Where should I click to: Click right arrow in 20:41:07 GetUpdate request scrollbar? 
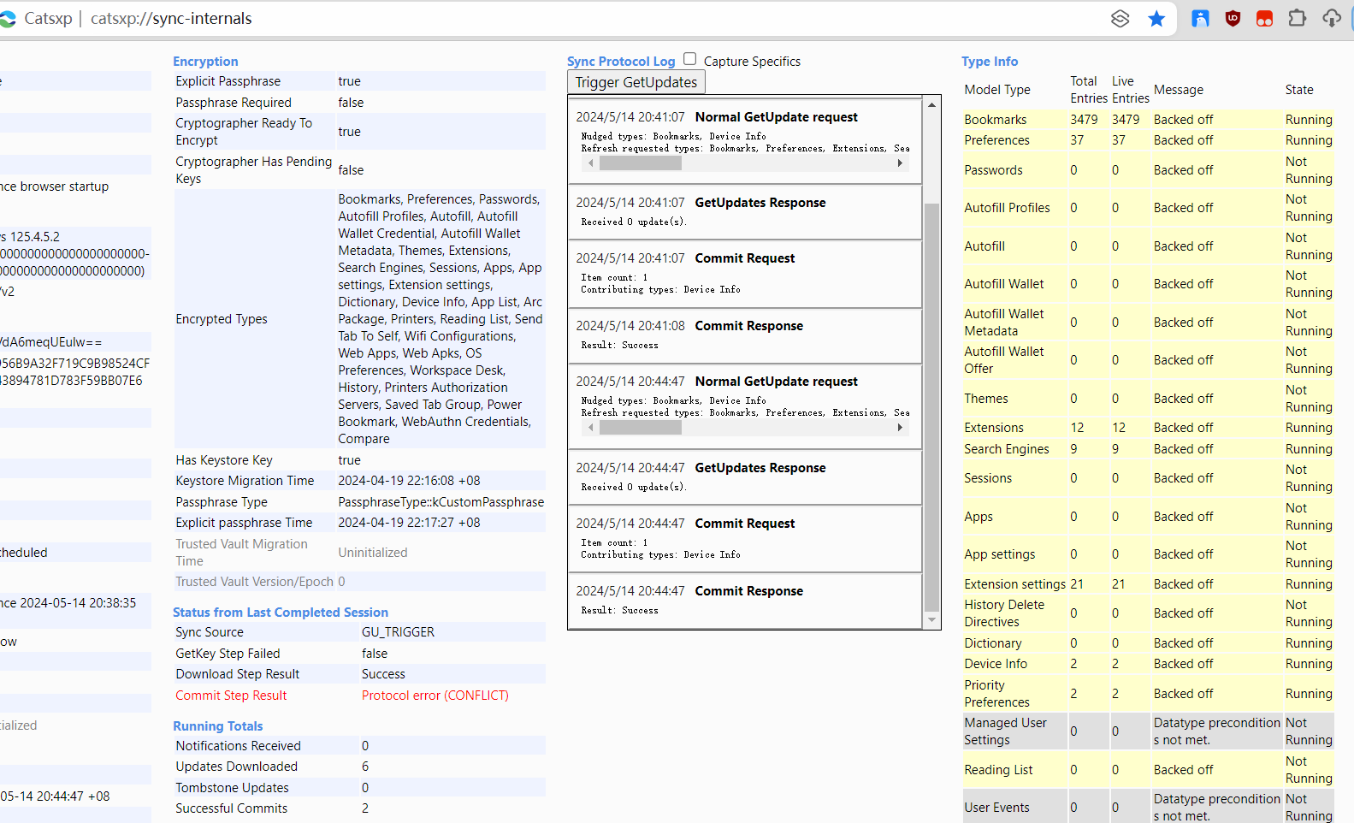pos(900,163)
